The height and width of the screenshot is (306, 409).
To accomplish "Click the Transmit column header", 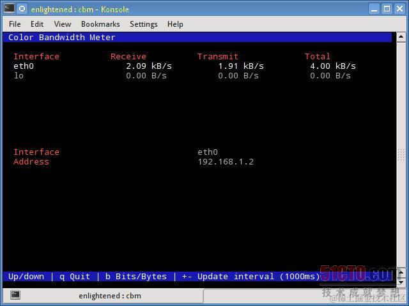I will pyautogui.click(x=217, y=57).
